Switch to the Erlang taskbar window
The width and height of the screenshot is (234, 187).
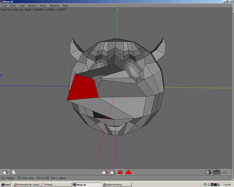(57, 184)
